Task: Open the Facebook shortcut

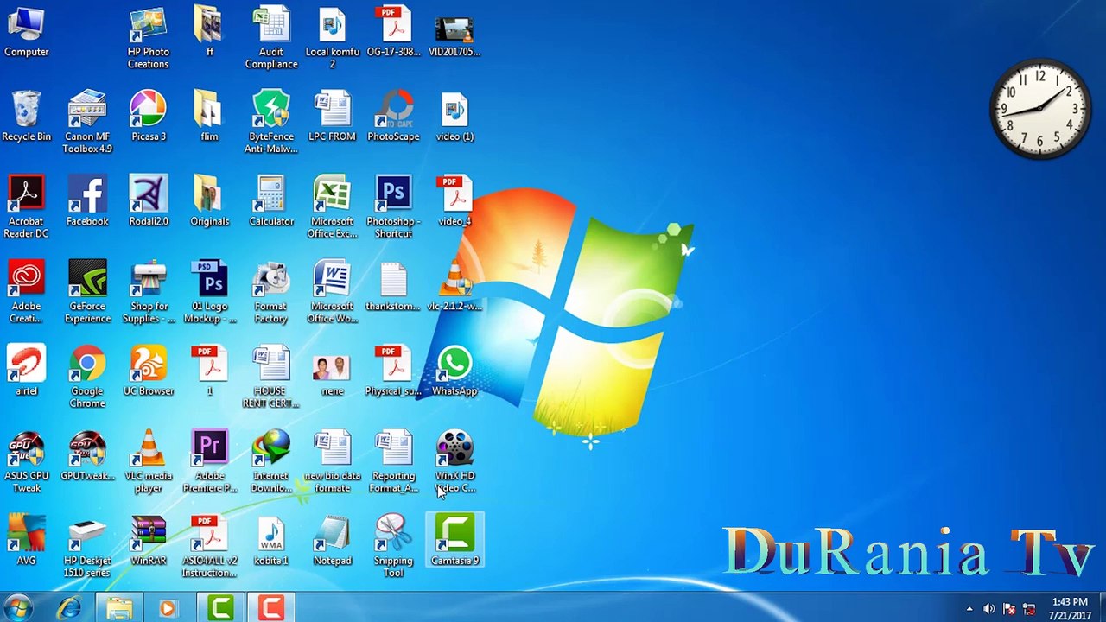Action: [x=87, y=201]
